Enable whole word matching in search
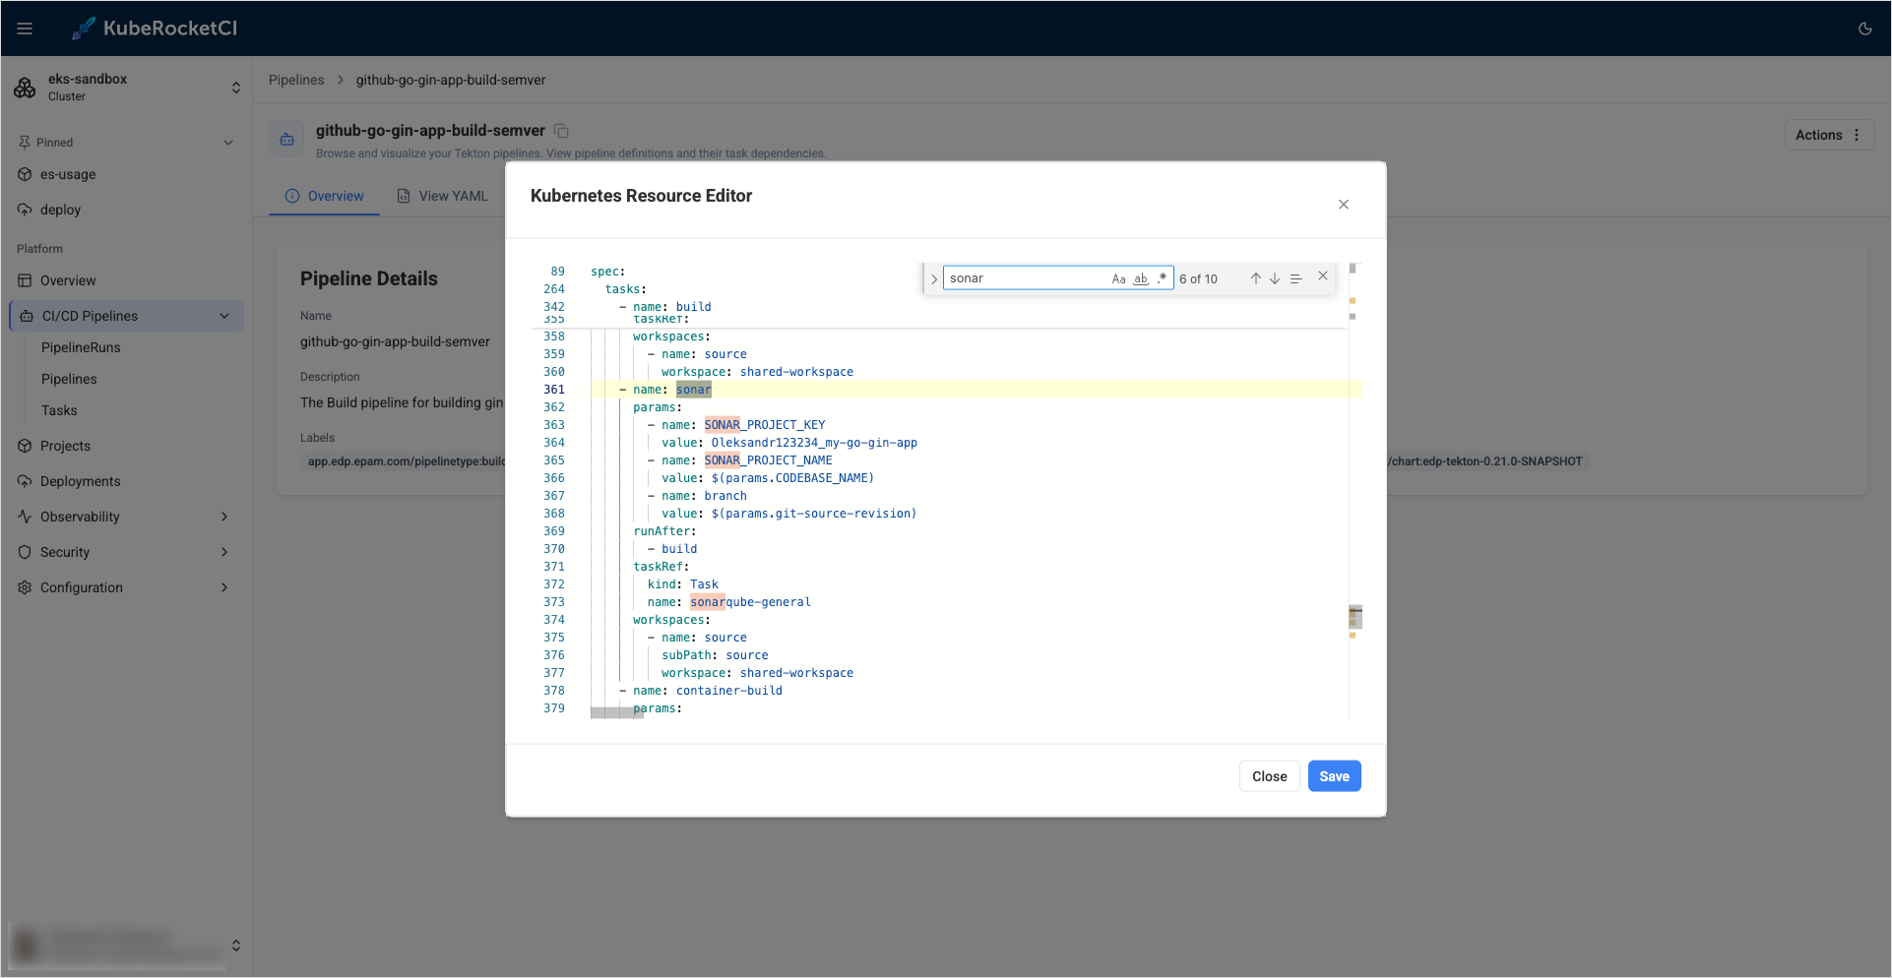Screen dimensions: 1892x978 point(1140,278)
